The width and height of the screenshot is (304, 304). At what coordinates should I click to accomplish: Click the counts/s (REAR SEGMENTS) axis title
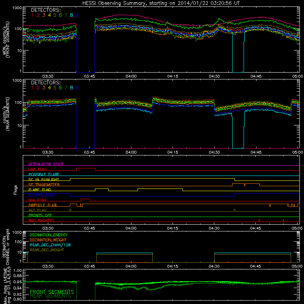(6, 114)
